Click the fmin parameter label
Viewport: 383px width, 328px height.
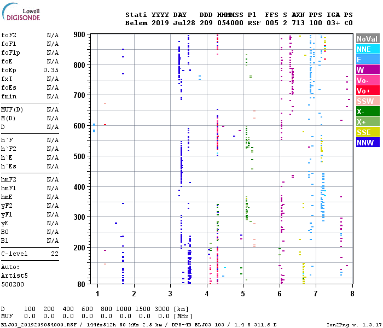(x=9, y=96)
